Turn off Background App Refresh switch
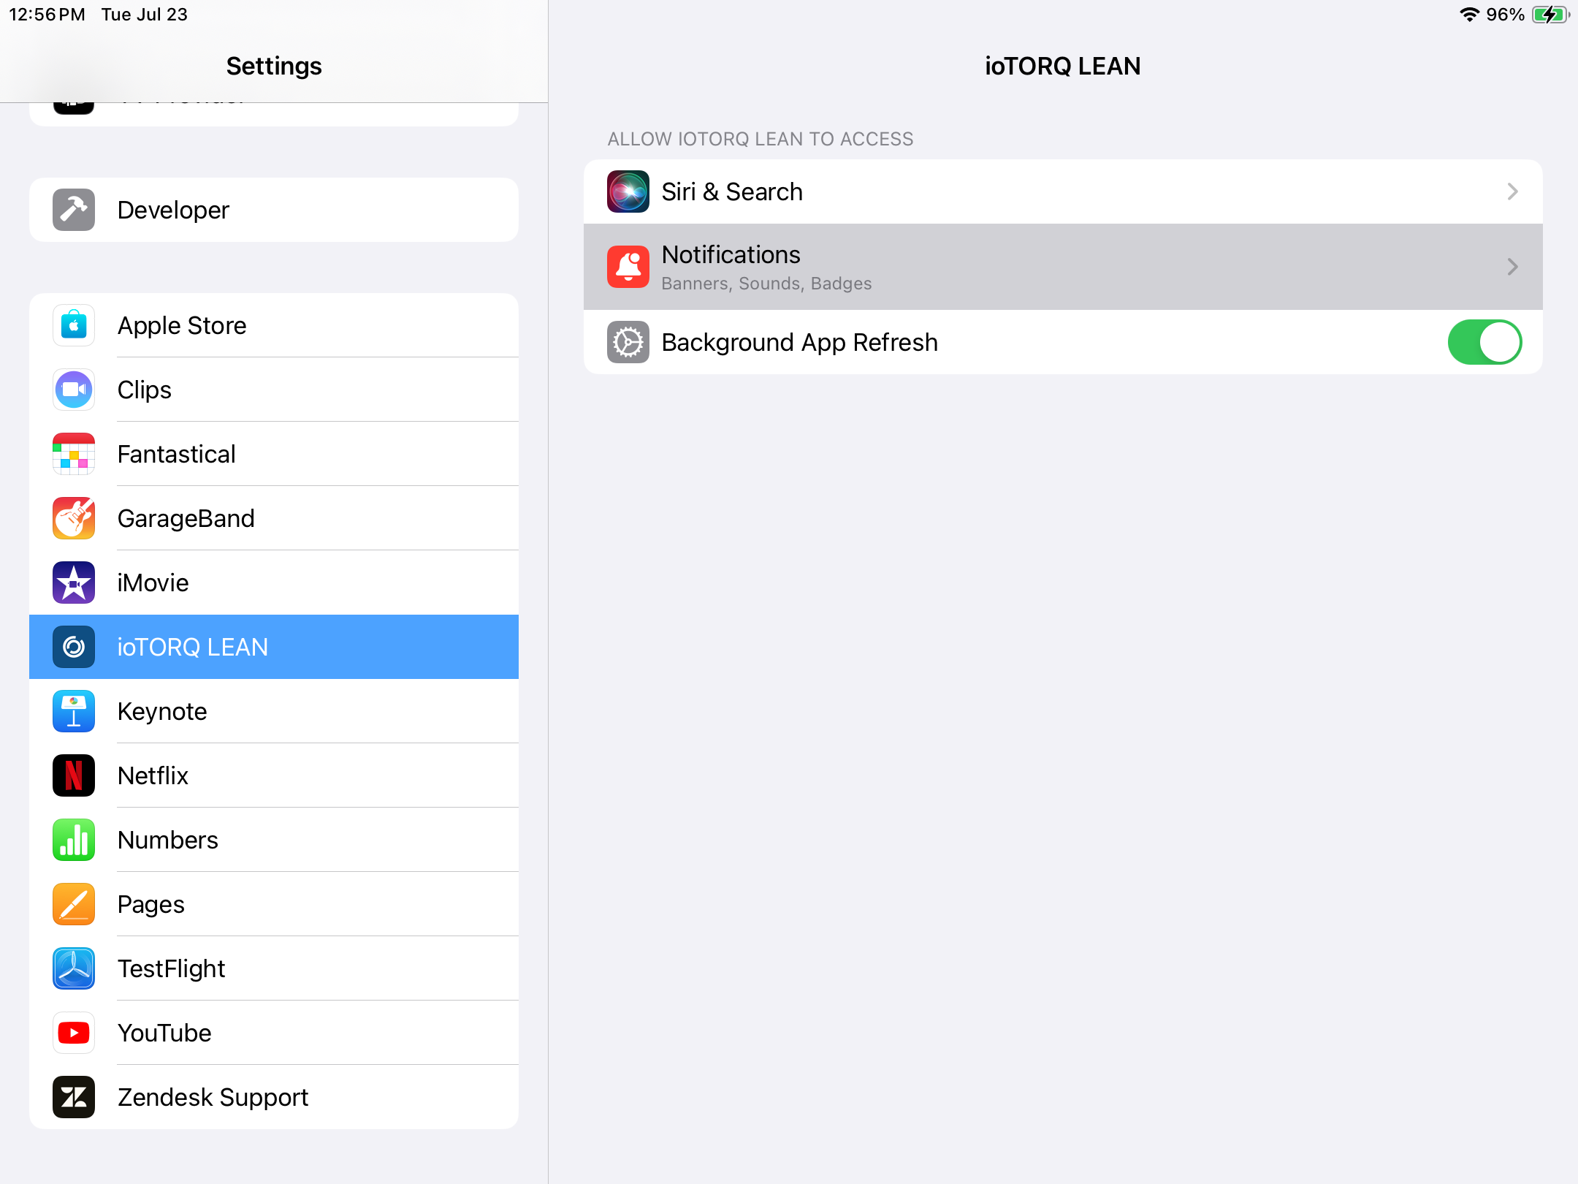The height and width of the screenshot is (1184, 1578). click(x=1484, y=342)
